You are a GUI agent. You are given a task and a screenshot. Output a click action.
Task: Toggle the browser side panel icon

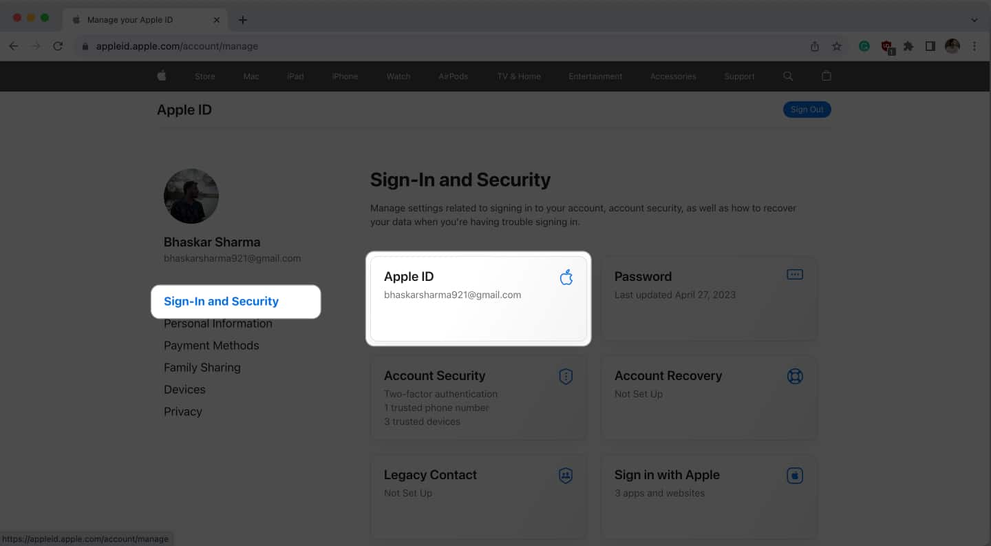(x=930, y=46)
